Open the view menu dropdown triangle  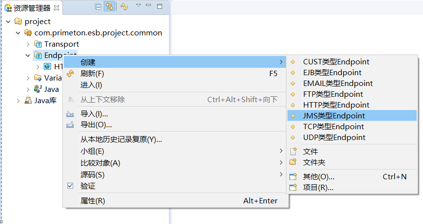[x=138, y=6]
